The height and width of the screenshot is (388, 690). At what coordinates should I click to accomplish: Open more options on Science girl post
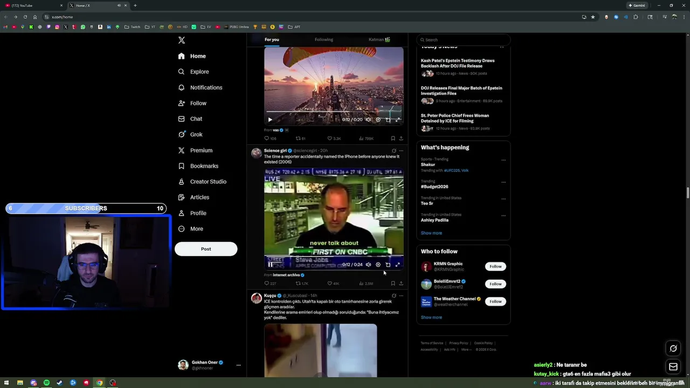[x=401, y=151]
